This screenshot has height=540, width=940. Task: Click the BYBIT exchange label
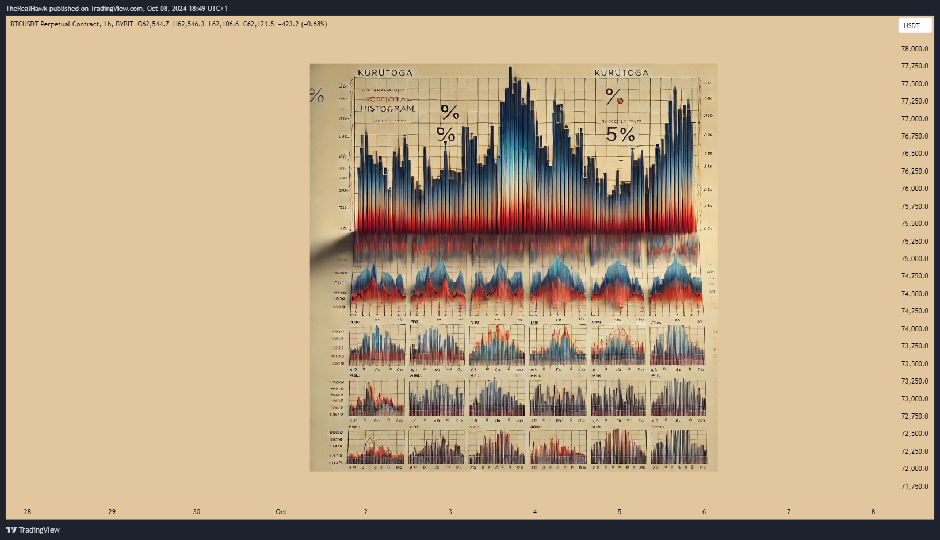point(124,24)
